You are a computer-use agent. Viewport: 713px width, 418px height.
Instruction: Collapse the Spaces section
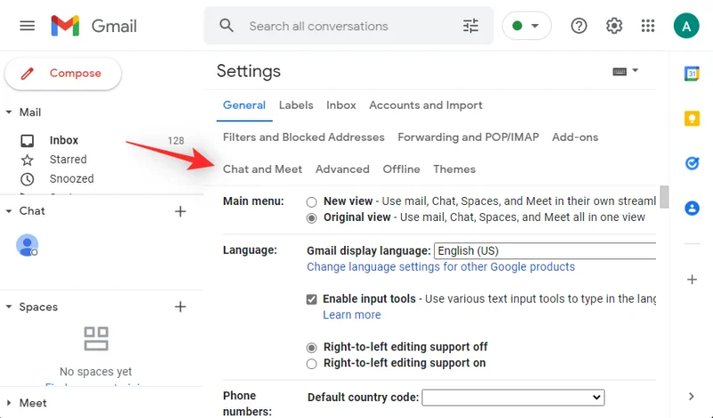[x=9, y=307]
